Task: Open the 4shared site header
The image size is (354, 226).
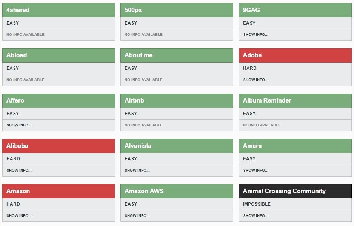Action: 58,10
